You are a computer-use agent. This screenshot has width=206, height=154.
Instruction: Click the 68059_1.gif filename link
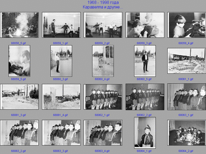point(61,43)
